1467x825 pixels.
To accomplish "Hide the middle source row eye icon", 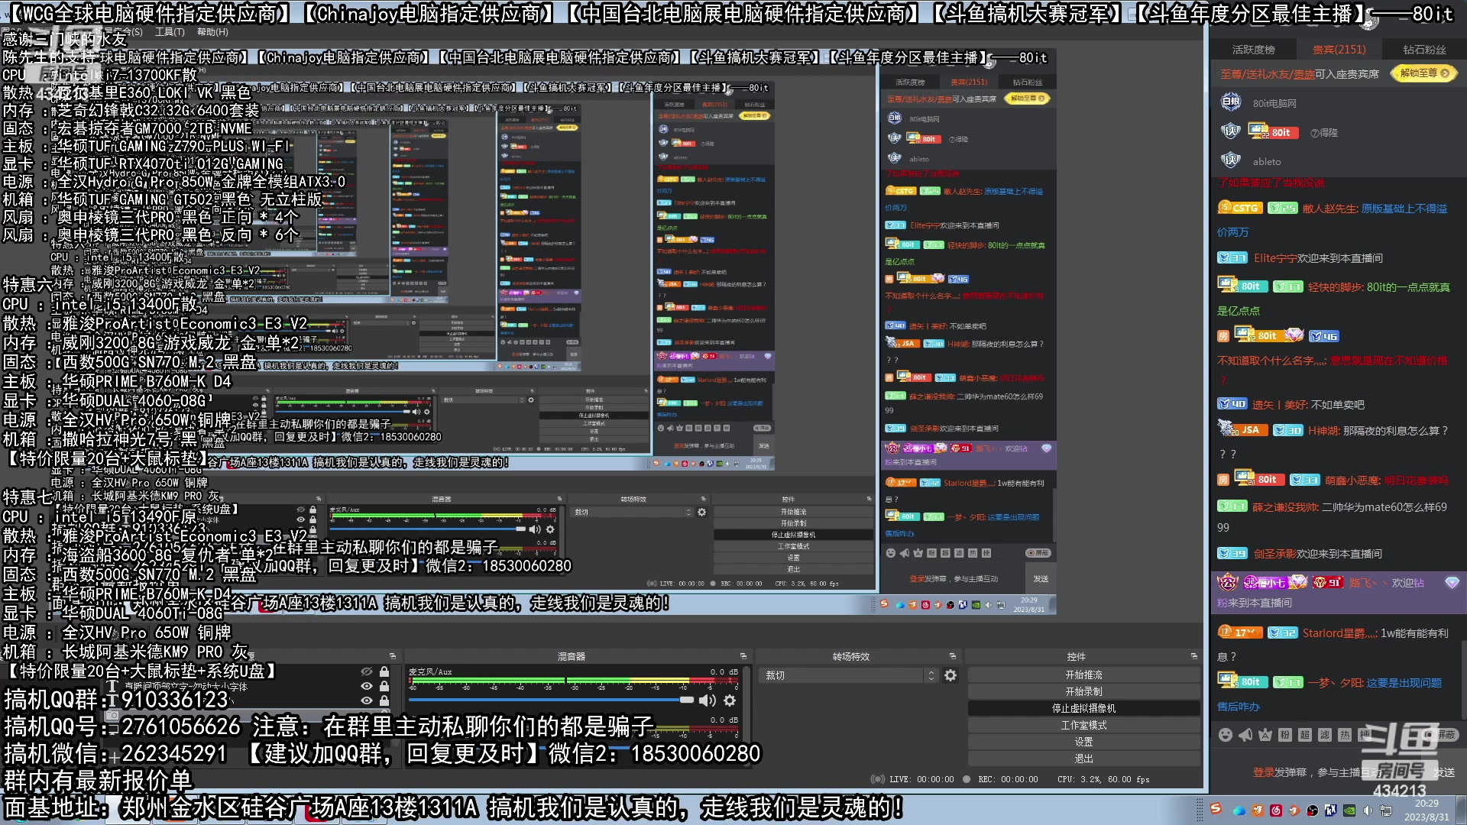I will (x=367, y=686).
